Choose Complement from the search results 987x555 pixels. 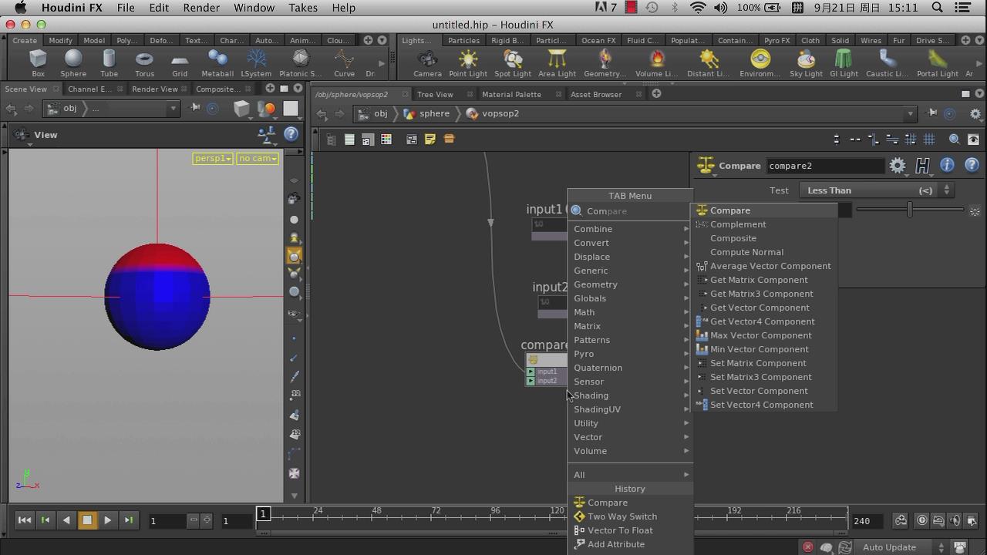click(x=763, y=224)
